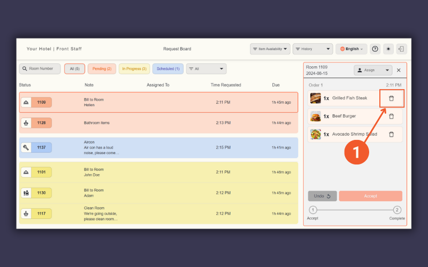Filter by Pending (2) tab
This screenshot has width=428, height=267.
(102, 69)
